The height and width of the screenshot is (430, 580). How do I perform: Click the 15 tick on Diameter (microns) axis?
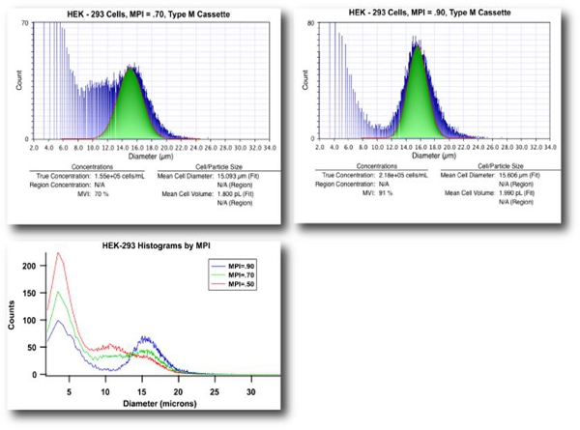tap(142, 391)
